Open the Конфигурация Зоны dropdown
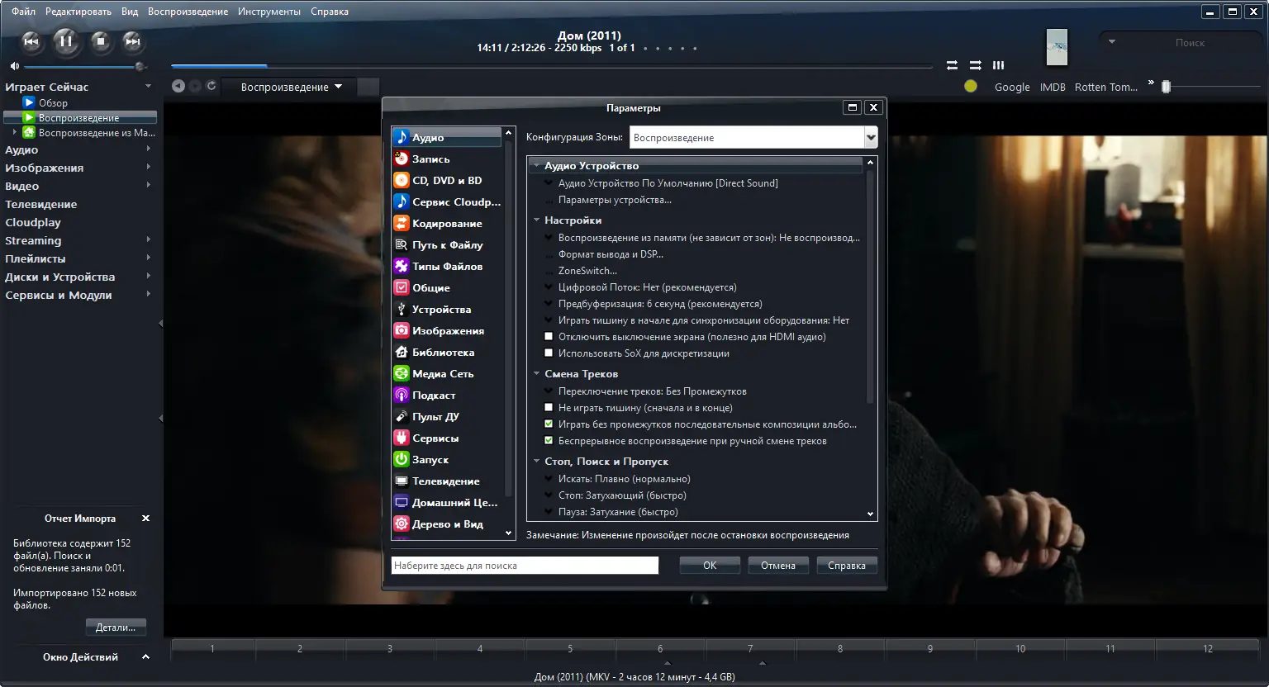Image resolution: width=1269 pixels, height=687 pixels. click(x=753, y=138)
